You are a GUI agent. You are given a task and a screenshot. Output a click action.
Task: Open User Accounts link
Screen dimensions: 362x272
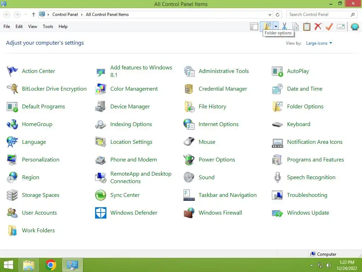tap(39, 213)
